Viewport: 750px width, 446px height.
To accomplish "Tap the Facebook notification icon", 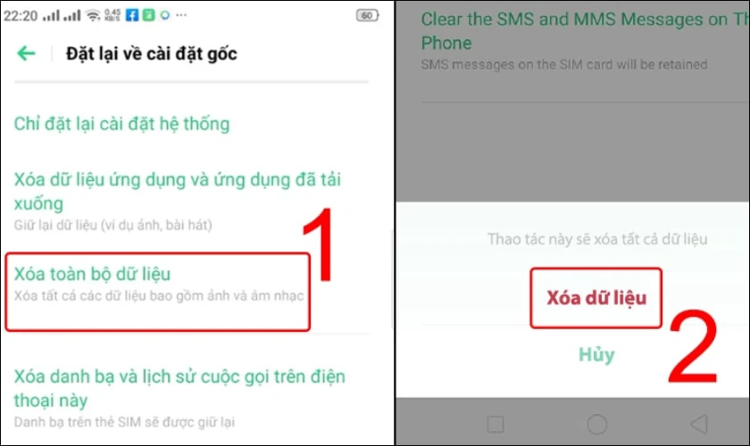I will 132,15.
